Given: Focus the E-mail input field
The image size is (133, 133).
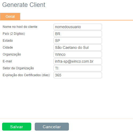Looking at the screenshot, I should coord(78,61).
